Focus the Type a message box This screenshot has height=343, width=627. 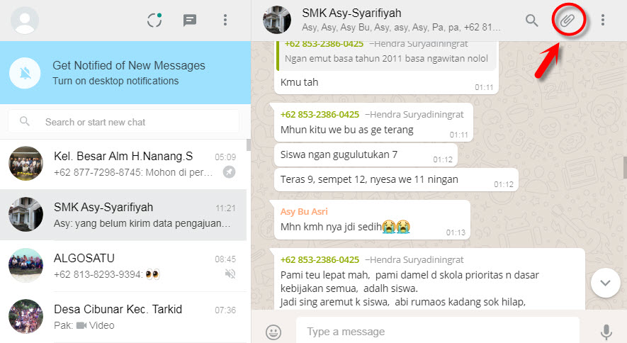(x=437, y=332)
